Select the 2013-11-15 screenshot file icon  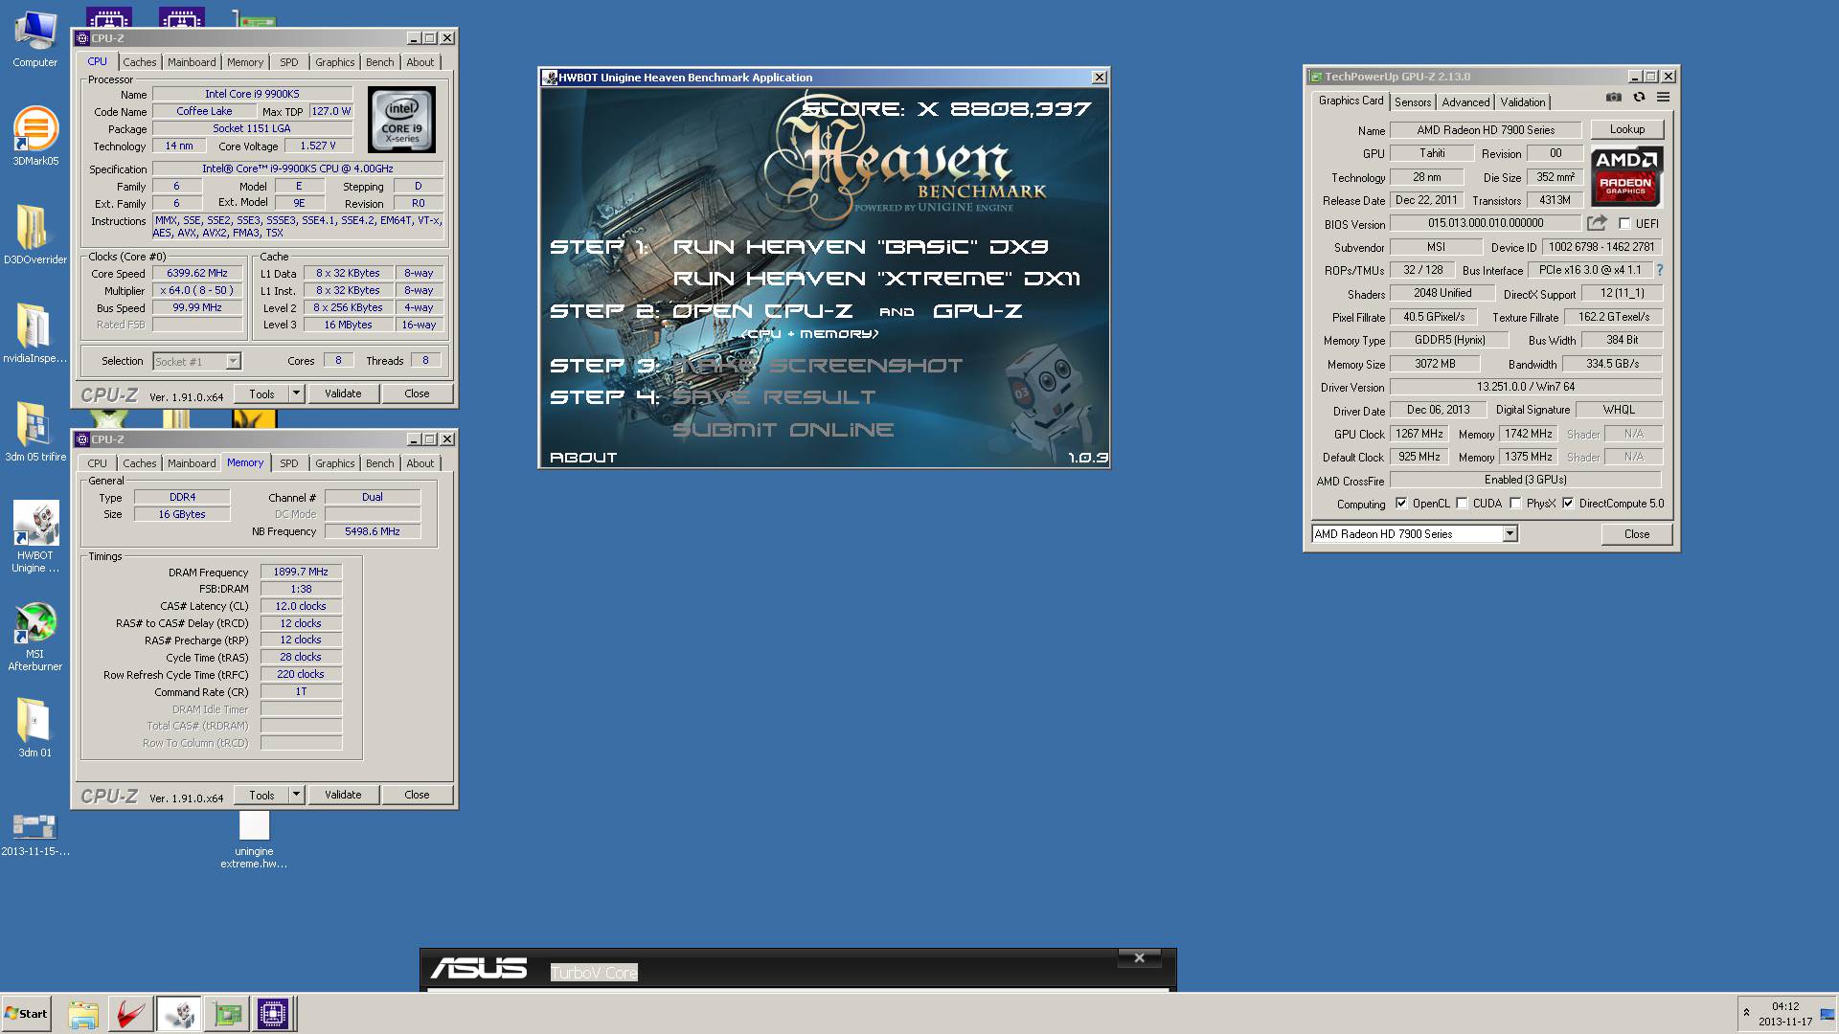(x=35, y=834)
